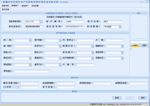The width and height of the screenshot is (150, 106).
Task: Expand the 是否户主 dropdown
Action: pos(60,65)
